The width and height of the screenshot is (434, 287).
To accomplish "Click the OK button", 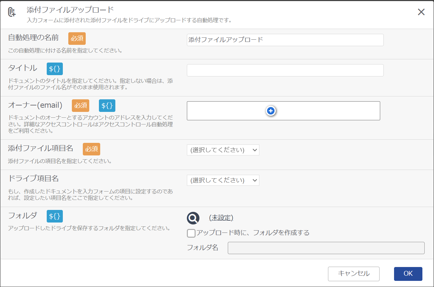I will coord(408,273).
